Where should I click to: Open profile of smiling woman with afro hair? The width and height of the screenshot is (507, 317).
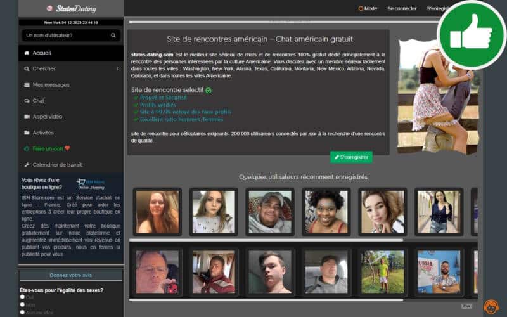pyautogui.click(x=326, y=212)
